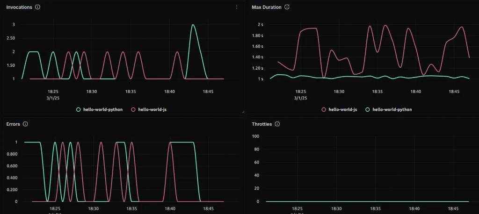Open the Throttles panel info icon

(x=277, y=124)
